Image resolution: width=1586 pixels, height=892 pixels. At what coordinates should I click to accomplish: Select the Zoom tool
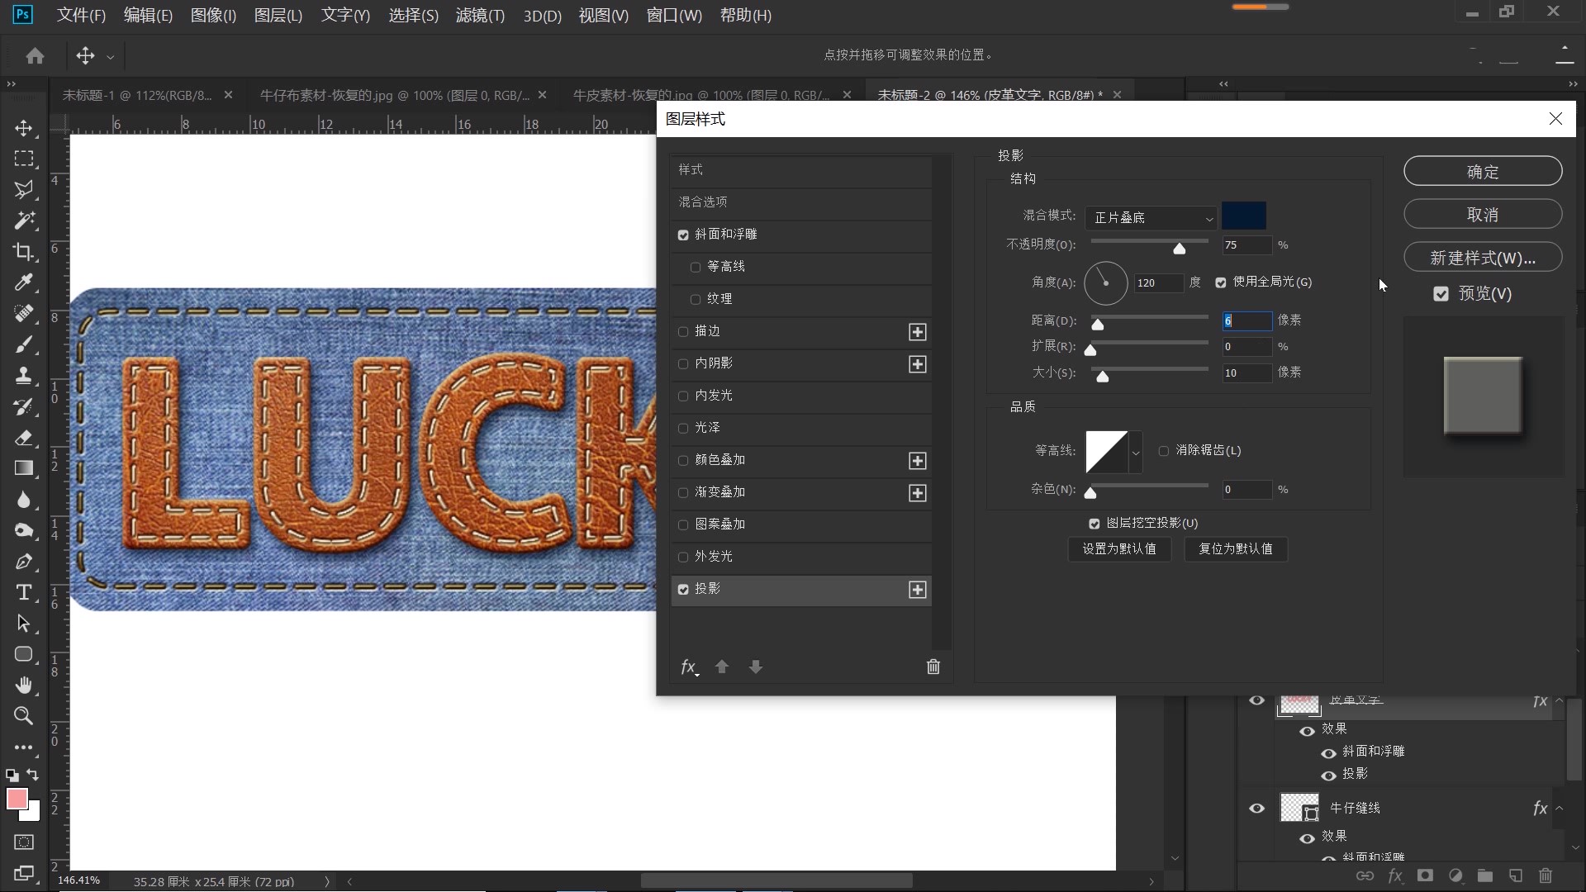point(24,716)
